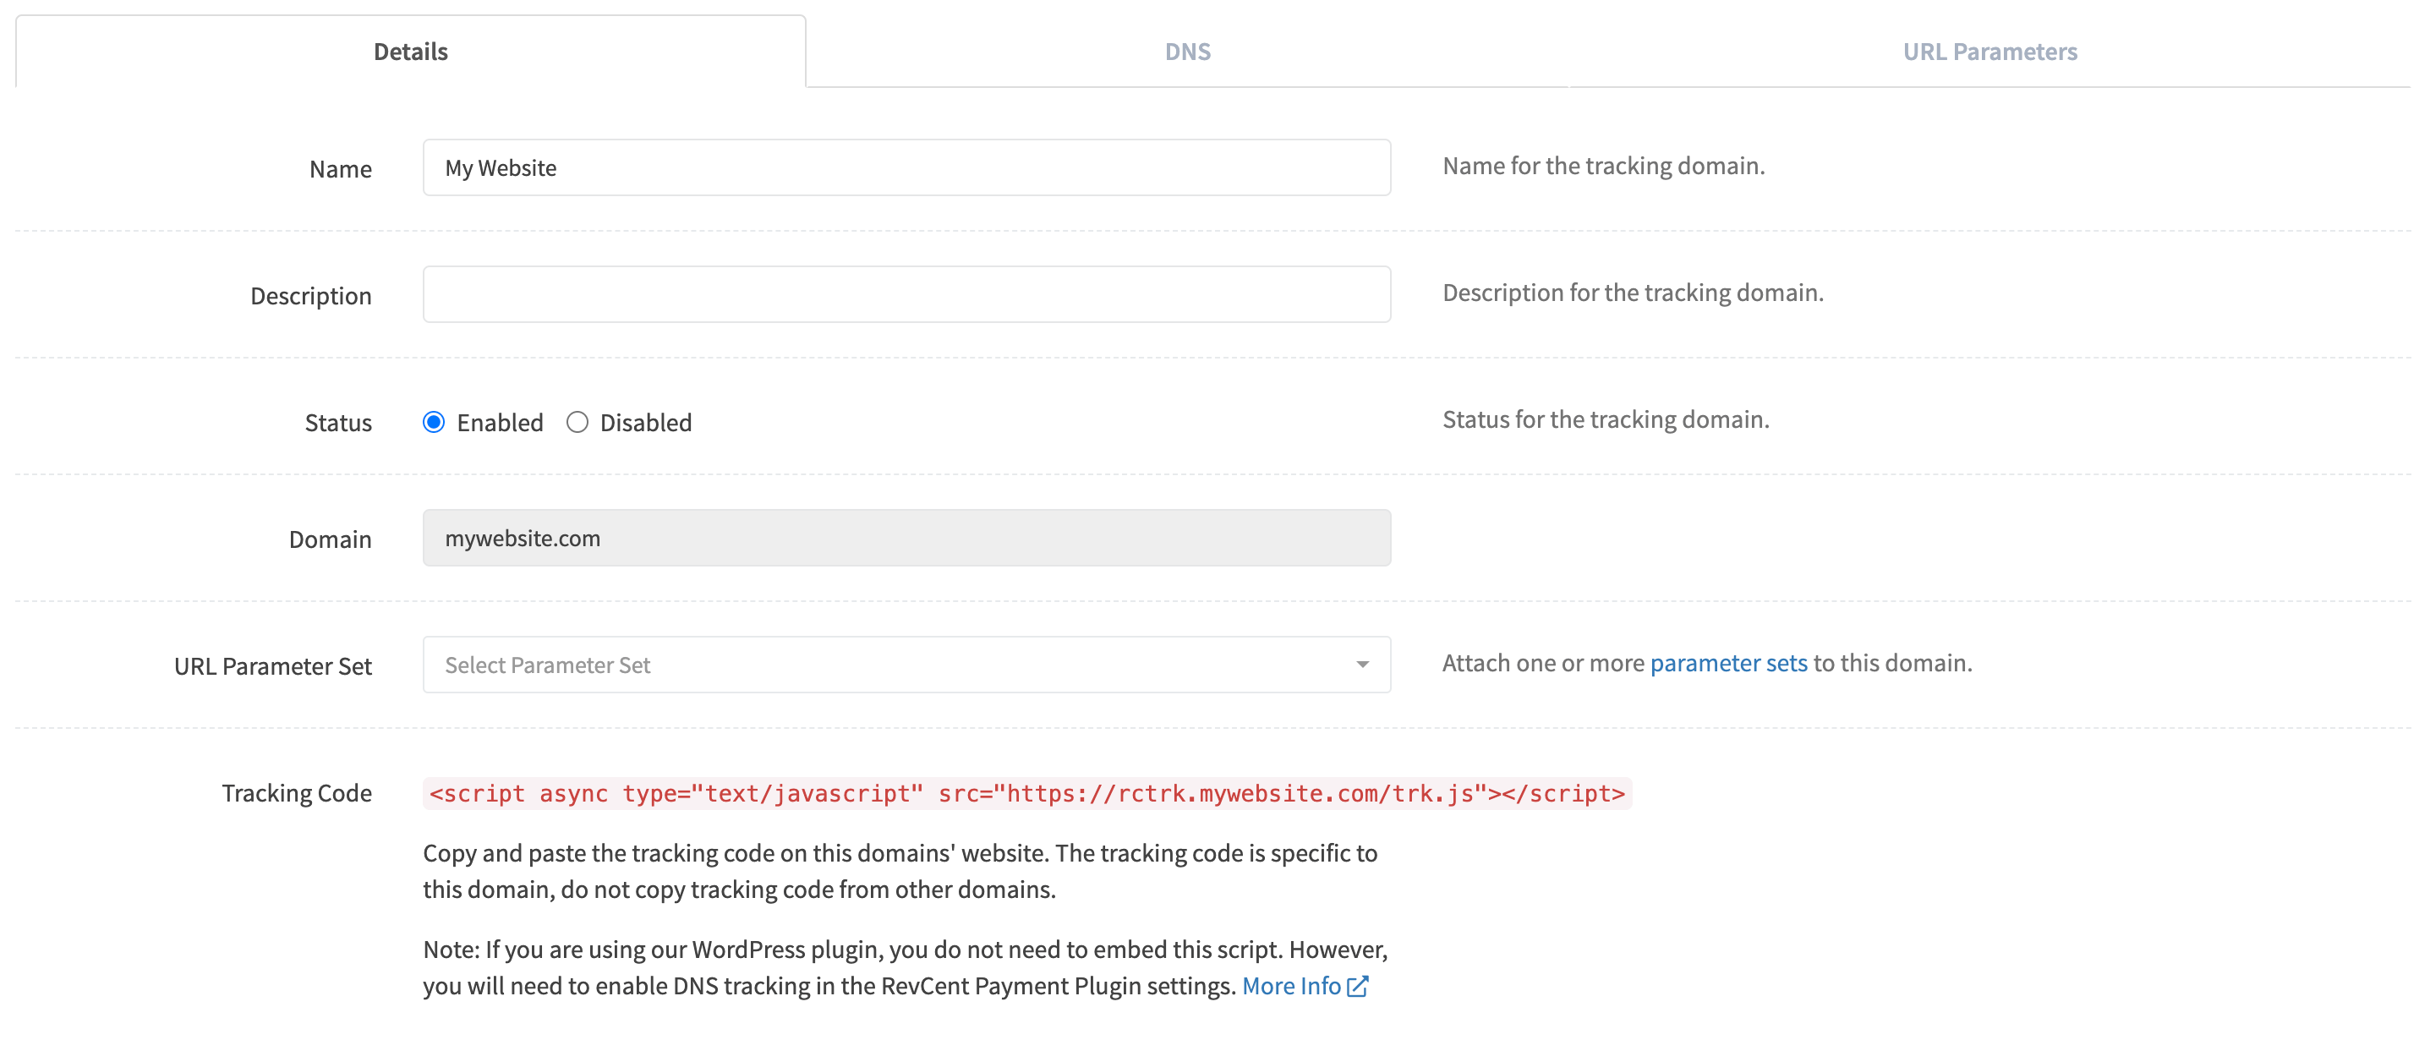Screen dimensions: 2430x1040
Task: Switch to the Details tab
Action: (x=410, y=51)
